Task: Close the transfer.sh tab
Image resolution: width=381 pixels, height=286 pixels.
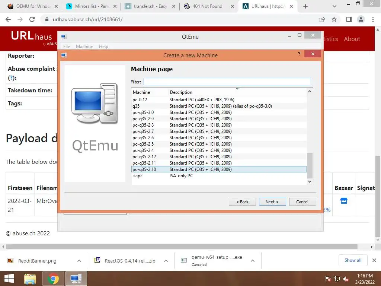Action: pos(174,6)
